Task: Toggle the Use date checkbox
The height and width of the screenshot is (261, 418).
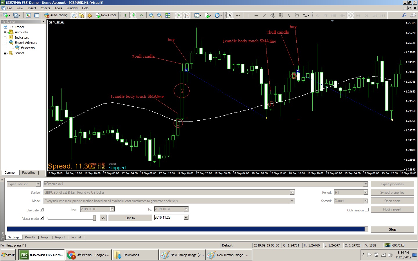Action: tap(42, 210)
